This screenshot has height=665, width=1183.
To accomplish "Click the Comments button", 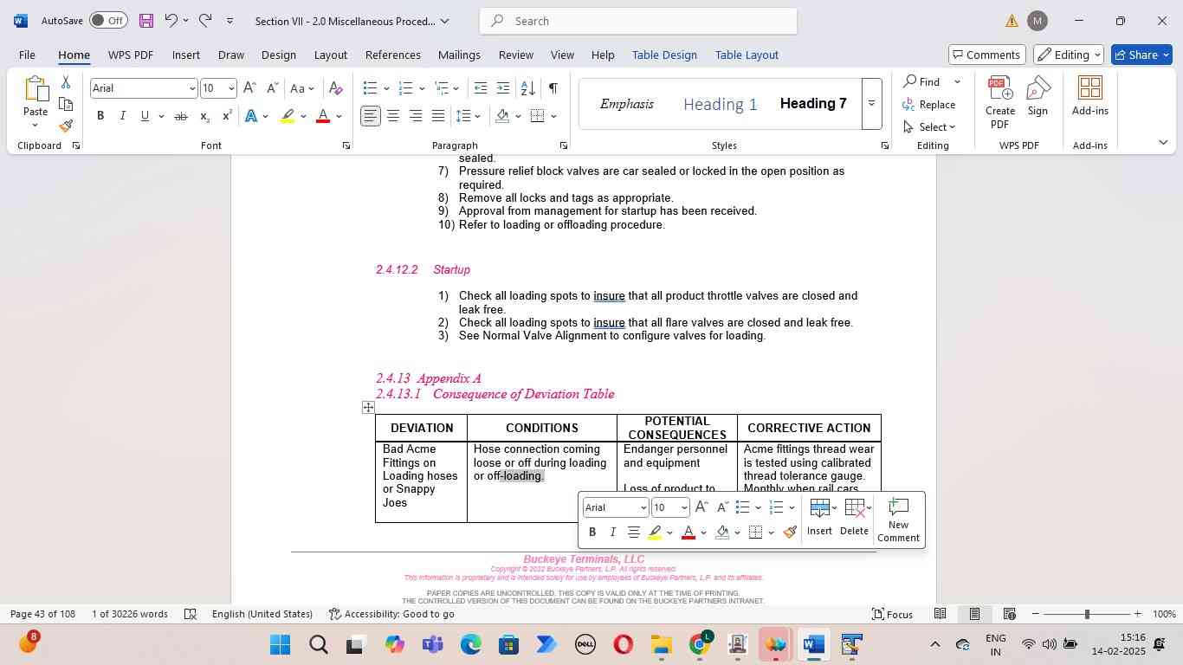I will click(x=986, y=55).
